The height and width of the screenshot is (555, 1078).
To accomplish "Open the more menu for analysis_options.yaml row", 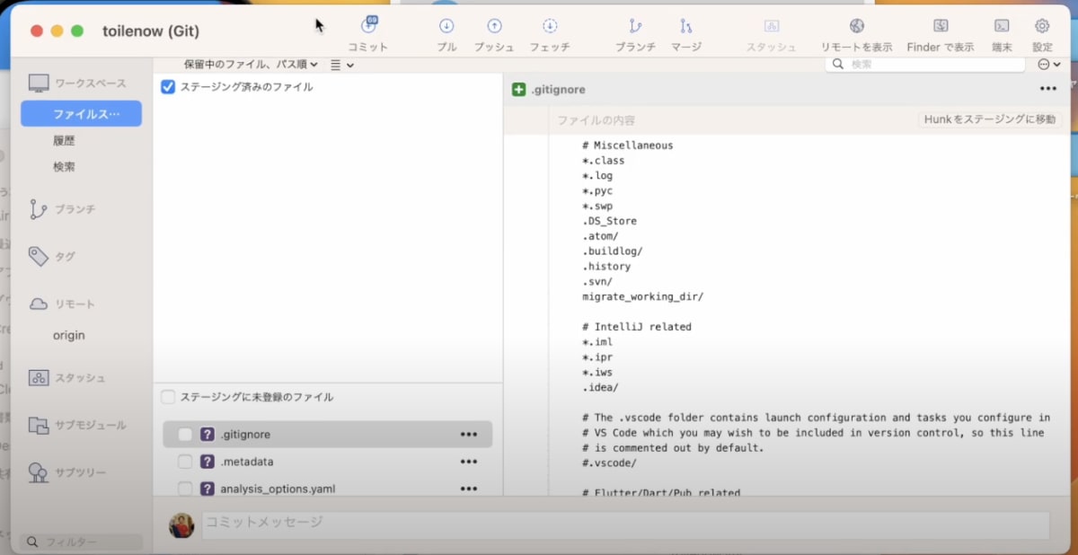I will 469,489.
